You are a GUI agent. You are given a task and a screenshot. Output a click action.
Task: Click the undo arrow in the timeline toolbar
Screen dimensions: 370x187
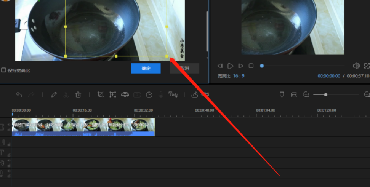[19, 95]
